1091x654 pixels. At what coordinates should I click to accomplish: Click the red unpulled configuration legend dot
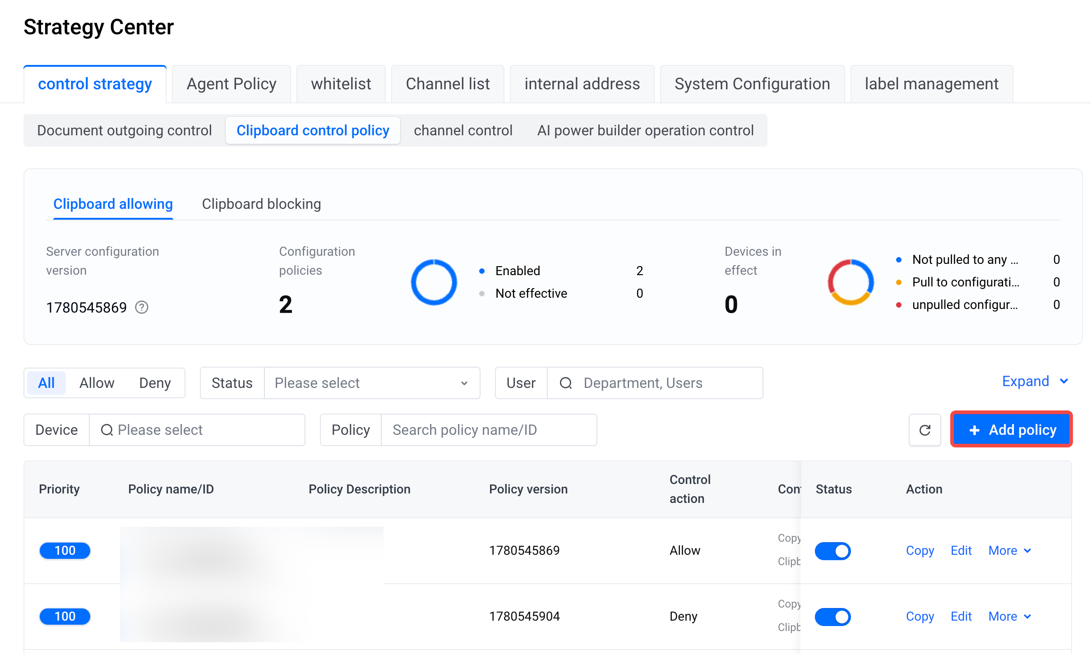coord(899,305)
